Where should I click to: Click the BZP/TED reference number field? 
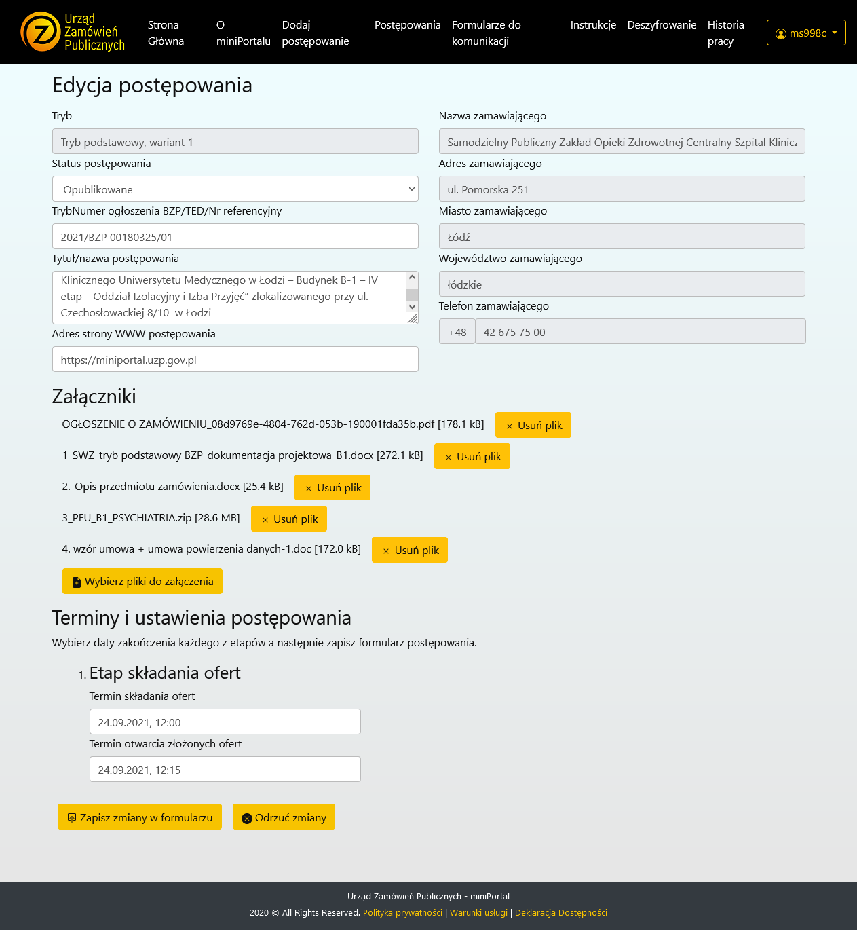[x=235, y=236]
